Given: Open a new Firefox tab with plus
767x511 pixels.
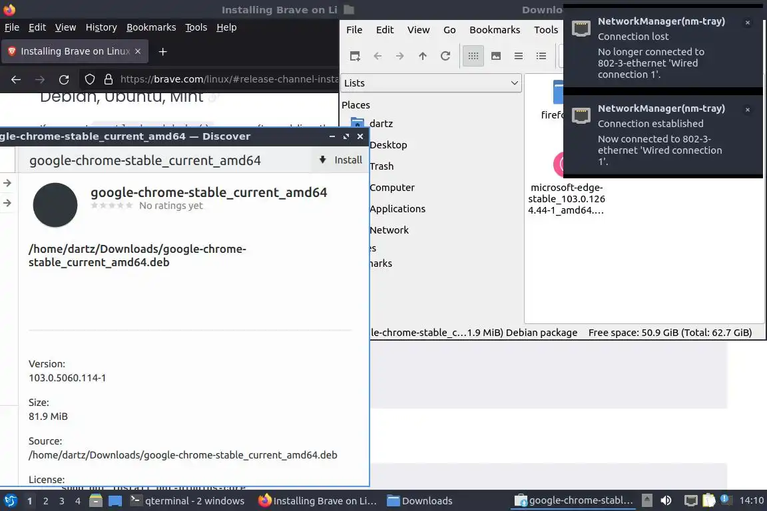Looking at the screenshot, I should [x=163, y=51].
